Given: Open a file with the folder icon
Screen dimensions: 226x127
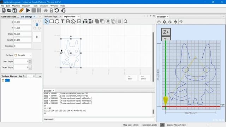Looking at the screenshot, I should coord(9,10).
